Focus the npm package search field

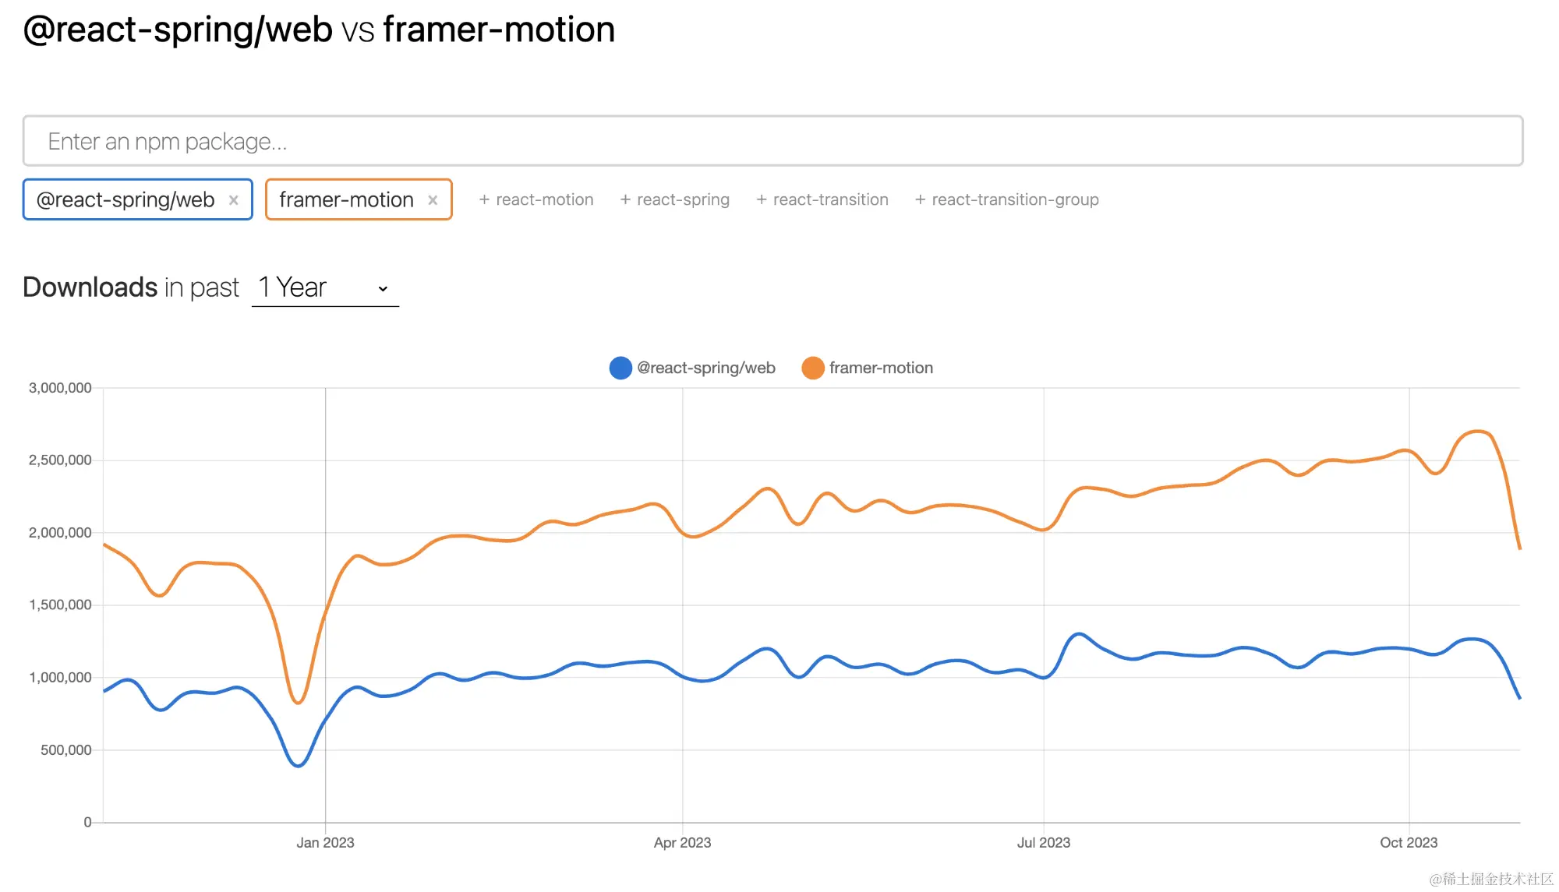pyautogui.click(x=772, y=141)
